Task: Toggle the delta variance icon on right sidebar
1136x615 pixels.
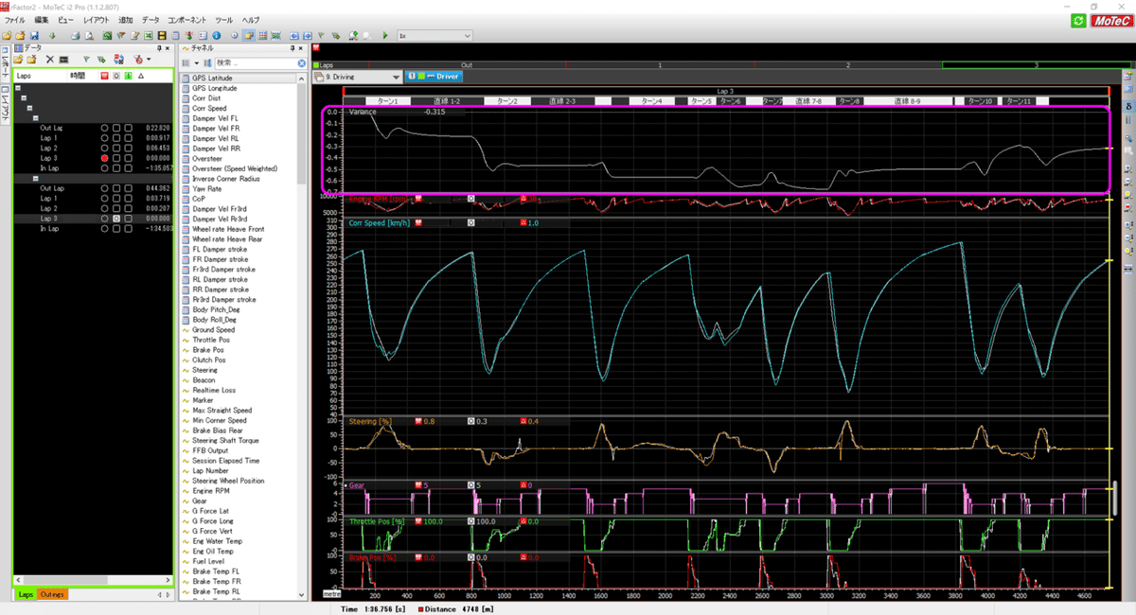Action: pos(1127,108)
